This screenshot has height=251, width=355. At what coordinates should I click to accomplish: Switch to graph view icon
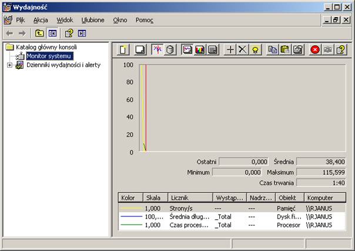click(187, 49)
